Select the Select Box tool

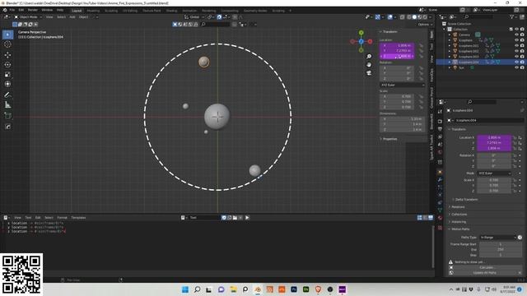pyautogui.click(x=7, y=35)
